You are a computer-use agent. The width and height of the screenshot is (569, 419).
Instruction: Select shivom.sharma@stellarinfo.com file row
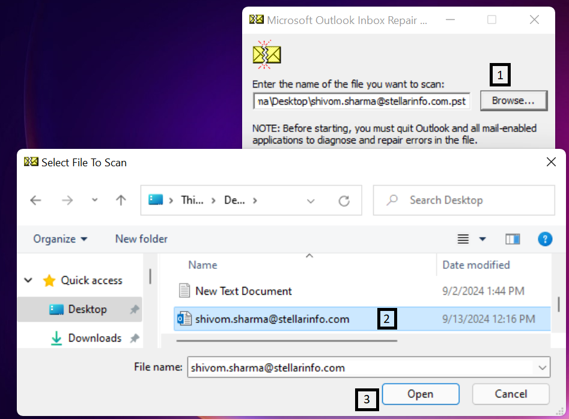tap(362, 319)
